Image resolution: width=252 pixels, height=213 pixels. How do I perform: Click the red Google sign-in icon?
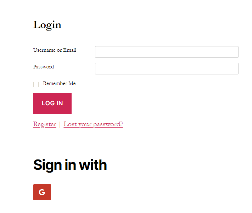click(42, 192)
